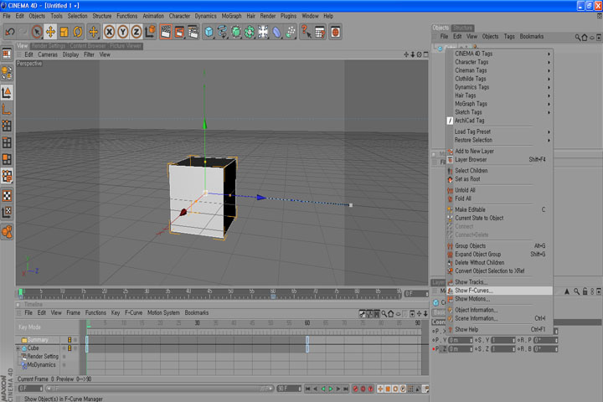This screenshot has height=402, width=603.
Task: Click the frame ruler above the timeline
Action: click(x=210, y=294)
